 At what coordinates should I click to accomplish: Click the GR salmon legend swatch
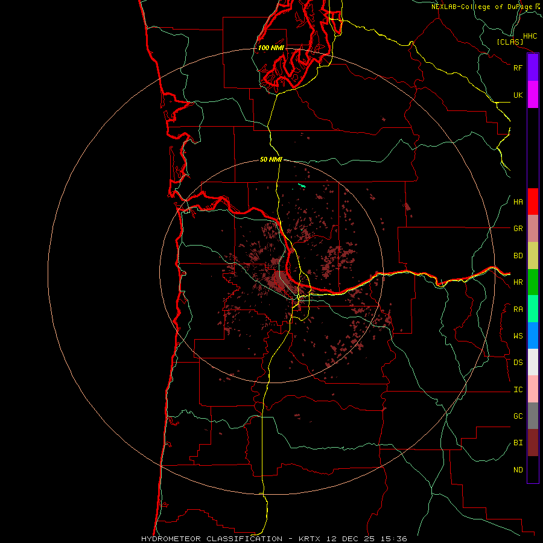coord(533,228)
